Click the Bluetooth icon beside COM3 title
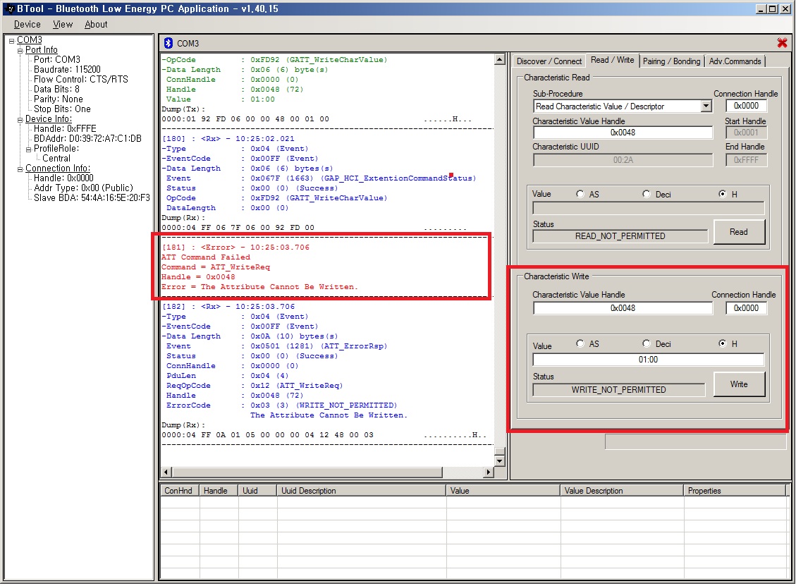Screen dimensions: 796x586 (168, 43)
